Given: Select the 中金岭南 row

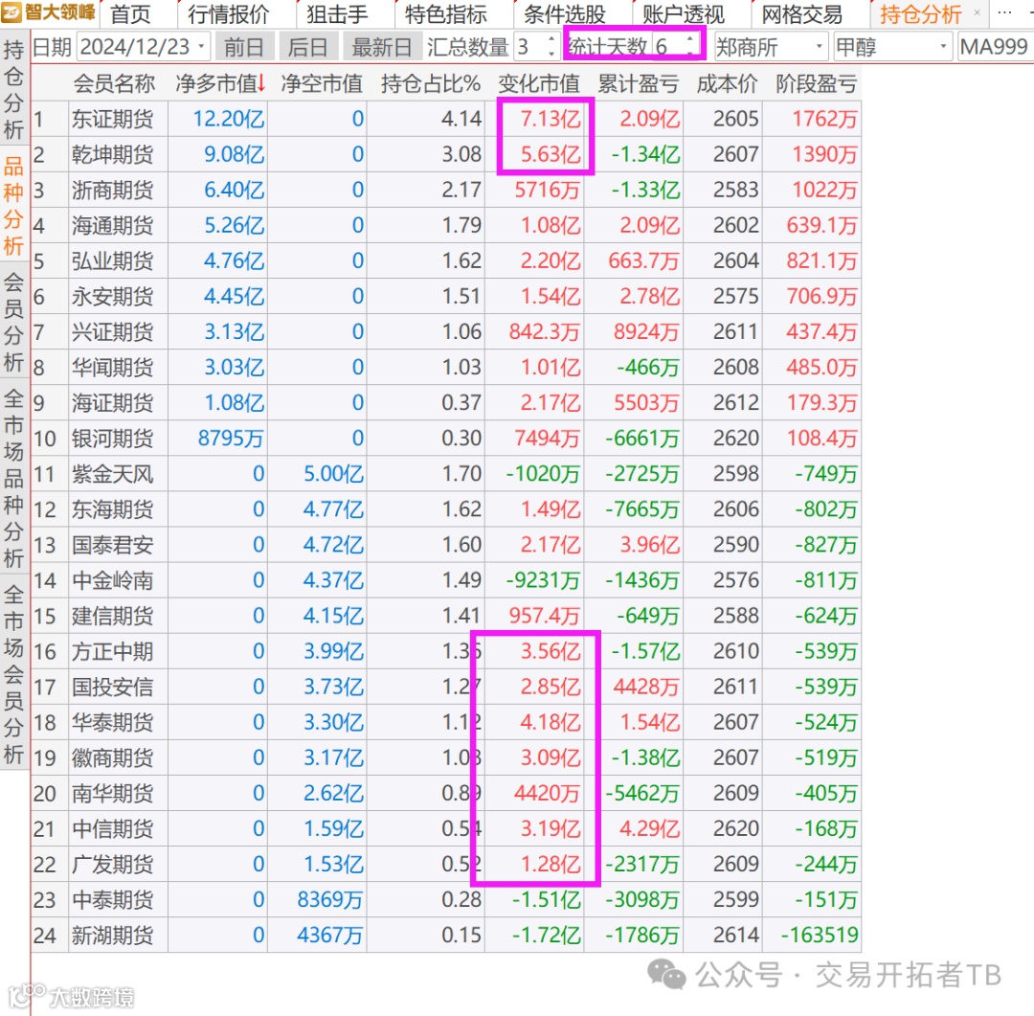Looking at the screenshot, I should pos(446,580).
